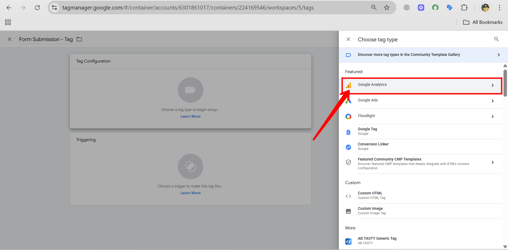Image resolution: width=508 pixels, height=250 pixels.
Task: Click scrollbar up arrow in tag panel
Action: (x=505, y=66)
